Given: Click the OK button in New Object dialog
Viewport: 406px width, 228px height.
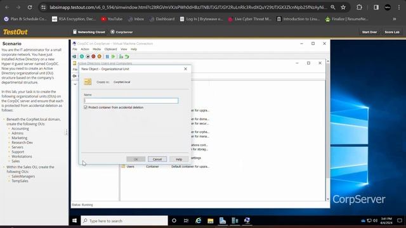Looking at the screenshot, I should tap(136, 159).
